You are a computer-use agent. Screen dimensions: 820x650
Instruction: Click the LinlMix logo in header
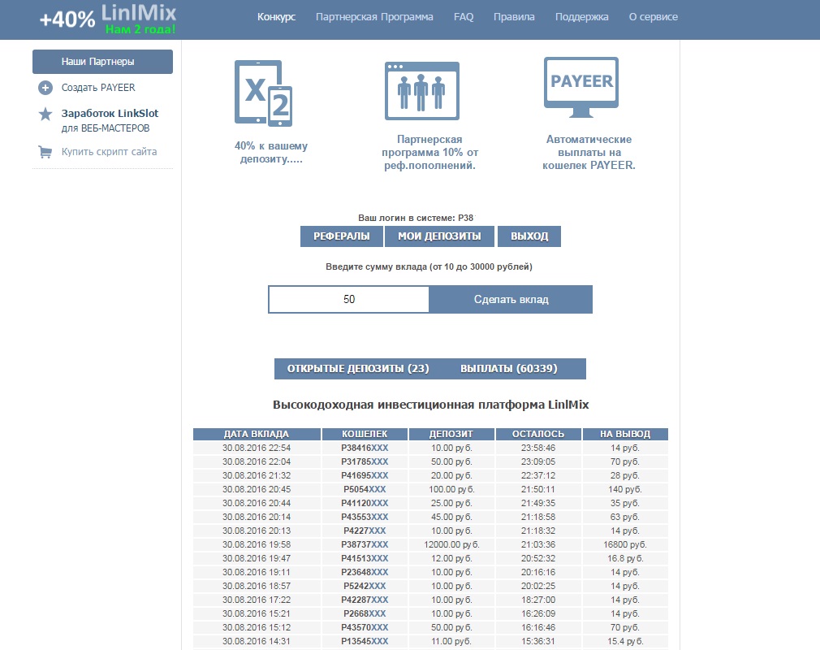tap(108, 19)
